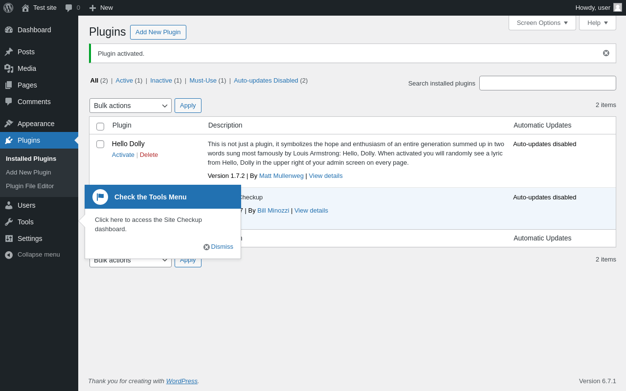Open Matt Mullenweg author link
This screenshot has width=626, height=391.
click(281, 176)
